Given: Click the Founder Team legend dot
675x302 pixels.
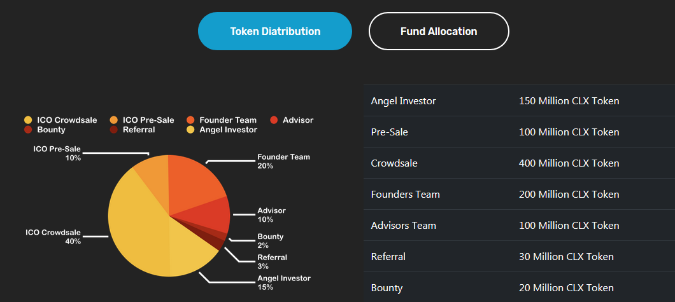Looking at the screenshot, I should pyautogui.click(x=190, y=120).
